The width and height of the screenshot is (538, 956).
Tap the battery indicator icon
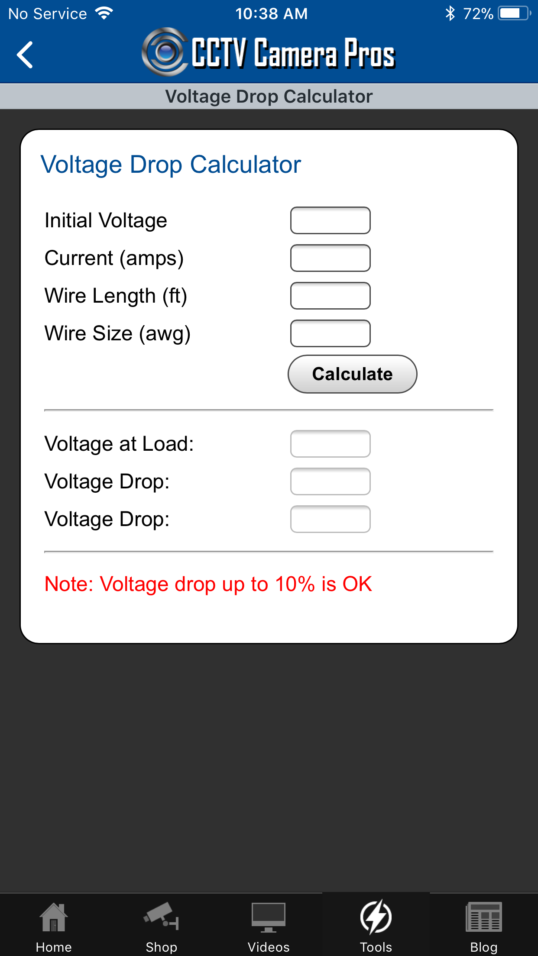click(514, 13)
